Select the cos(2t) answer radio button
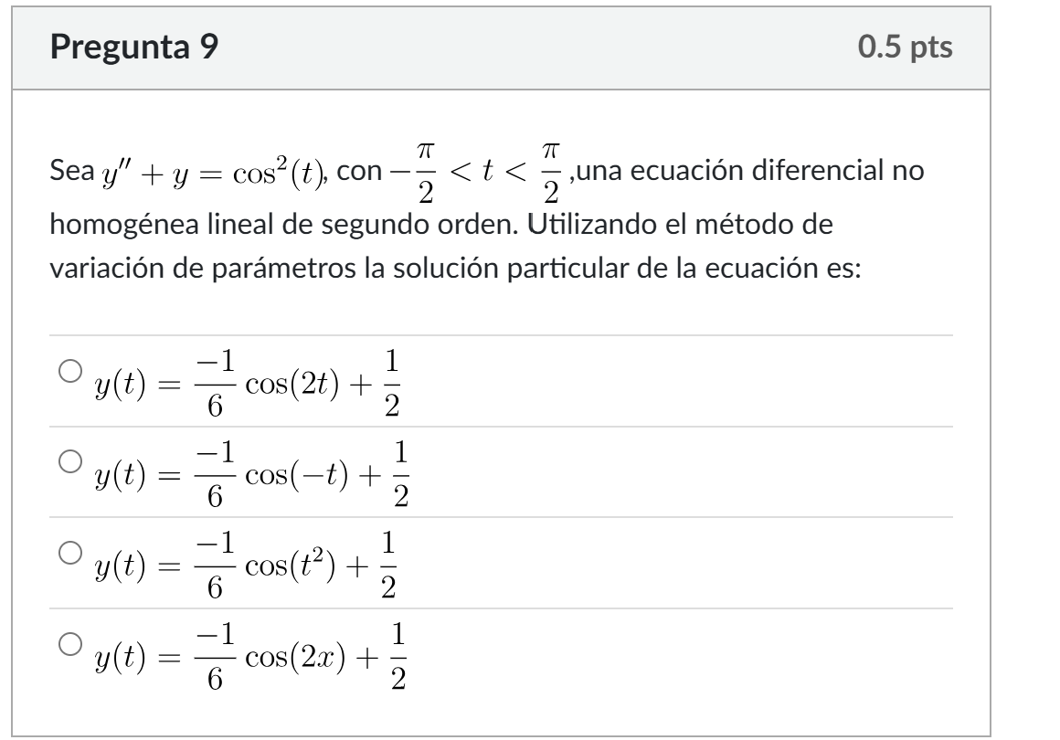1060x740 pixels. (x=69, y=373)
